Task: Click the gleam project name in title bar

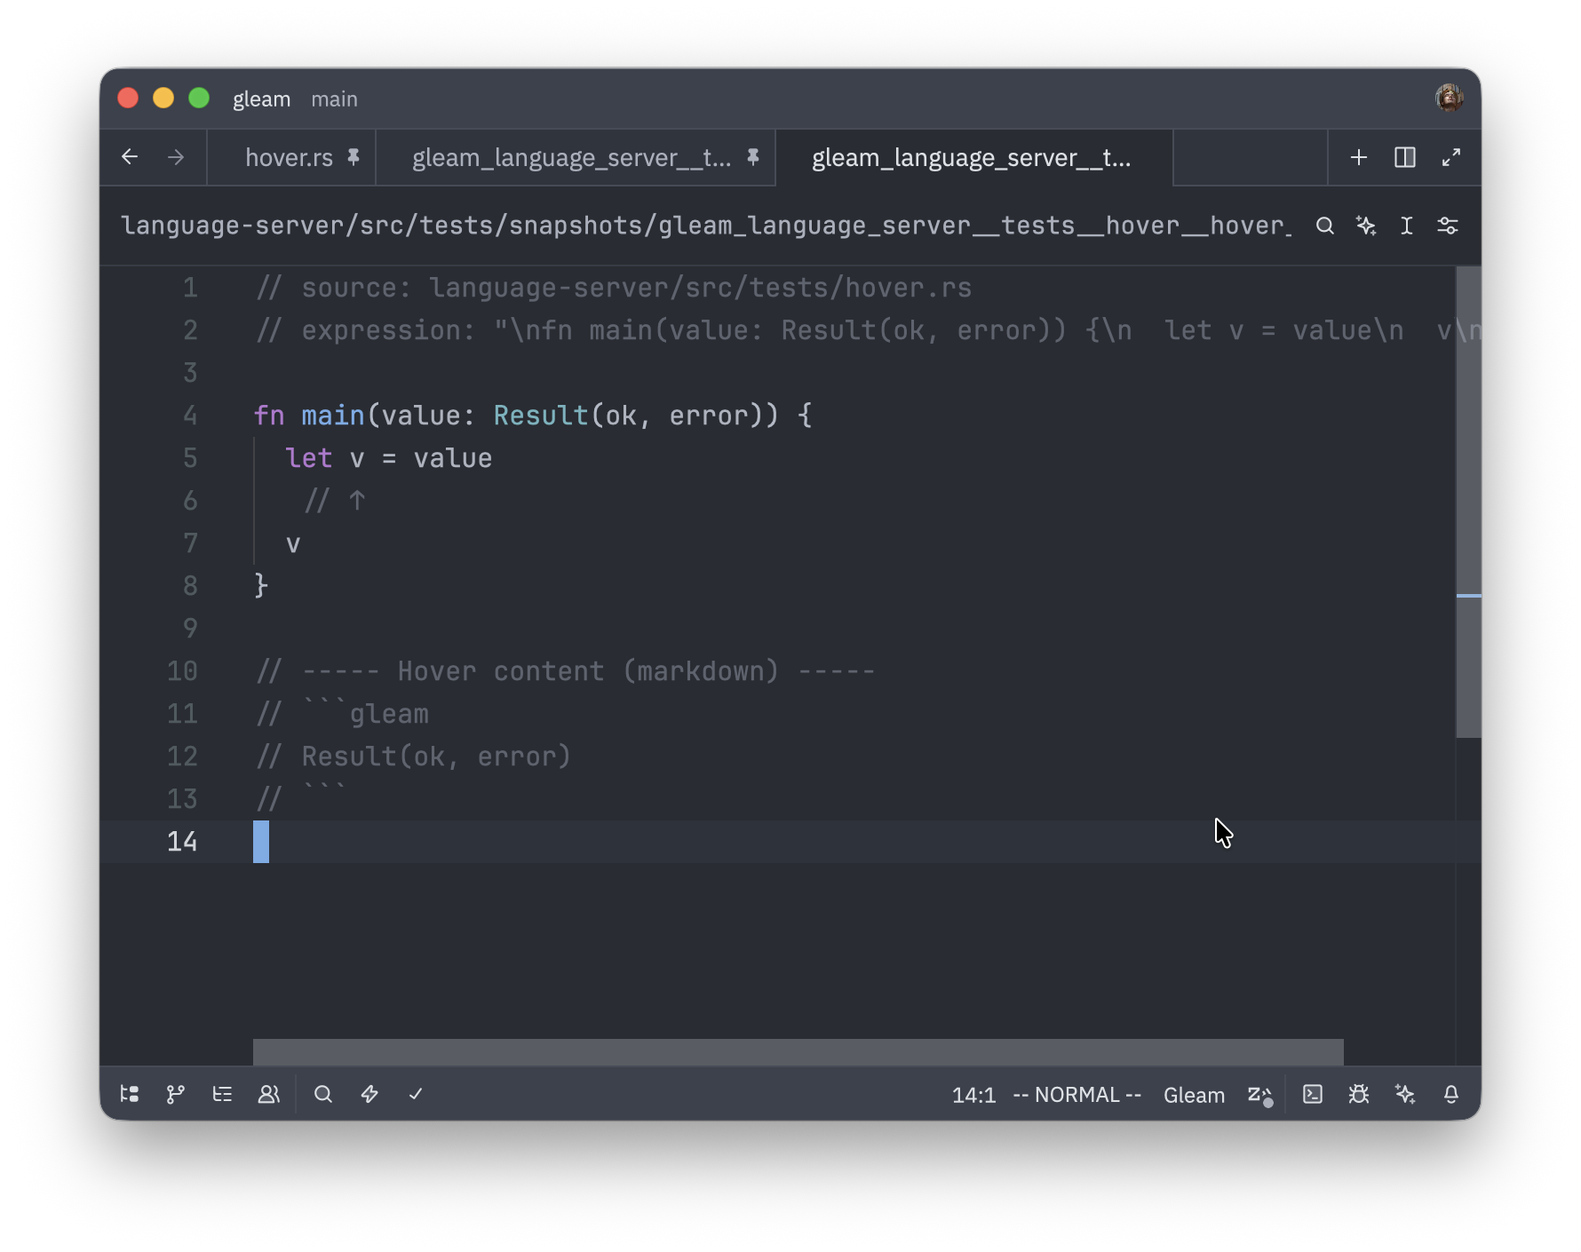Action: pyautogui.click(x=261, y=99)
